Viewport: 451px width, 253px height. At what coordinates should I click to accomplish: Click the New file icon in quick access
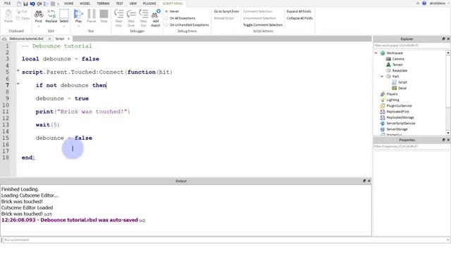tap(19, 4)
